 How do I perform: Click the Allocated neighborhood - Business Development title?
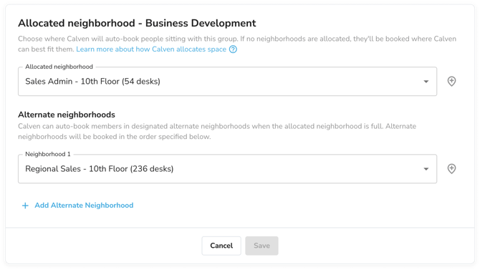click(137, 23)
